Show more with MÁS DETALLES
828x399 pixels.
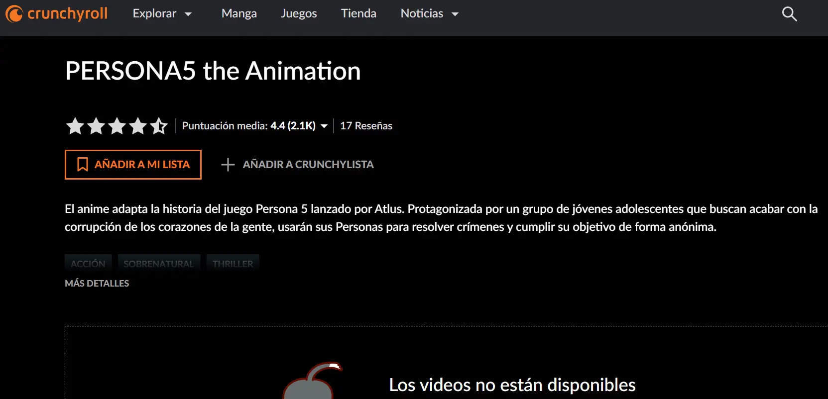pyautogui.click(x=97, y=283)
